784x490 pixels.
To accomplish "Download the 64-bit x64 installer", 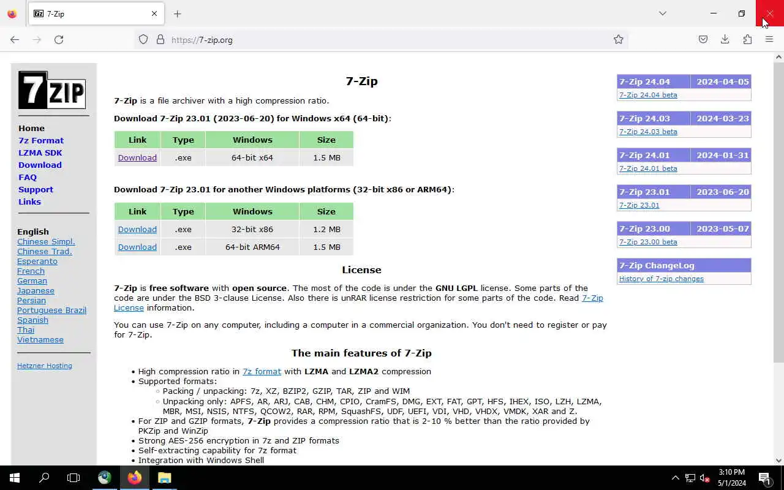I will 137,157.
